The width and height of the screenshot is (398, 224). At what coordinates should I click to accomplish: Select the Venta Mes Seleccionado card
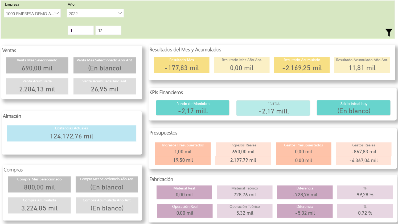click(37, 65)
